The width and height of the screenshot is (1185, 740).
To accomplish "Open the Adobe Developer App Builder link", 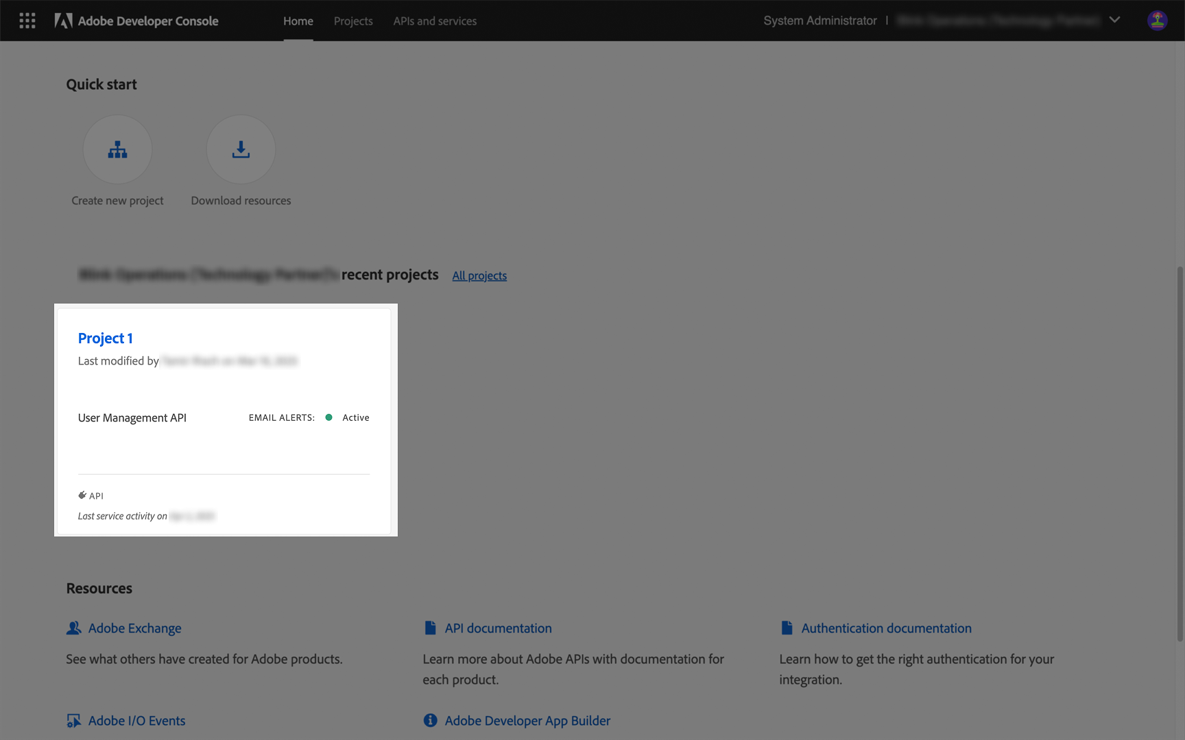I will coord(527,721).
